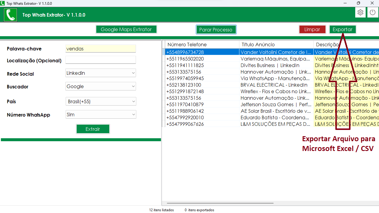Click title Vander Voltolini Corretor de I...
The height and width of the screenshot is (213, 379).
[x=276, y=52]
